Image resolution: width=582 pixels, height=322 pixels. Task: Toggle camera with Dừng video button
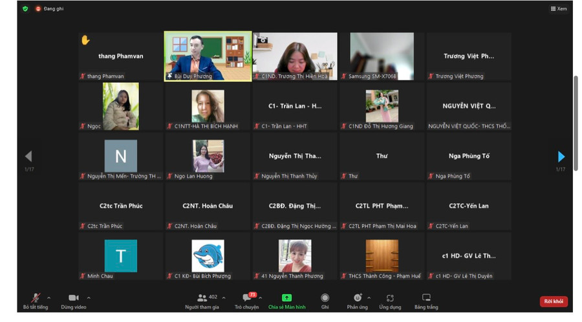[x=73, y=298]
